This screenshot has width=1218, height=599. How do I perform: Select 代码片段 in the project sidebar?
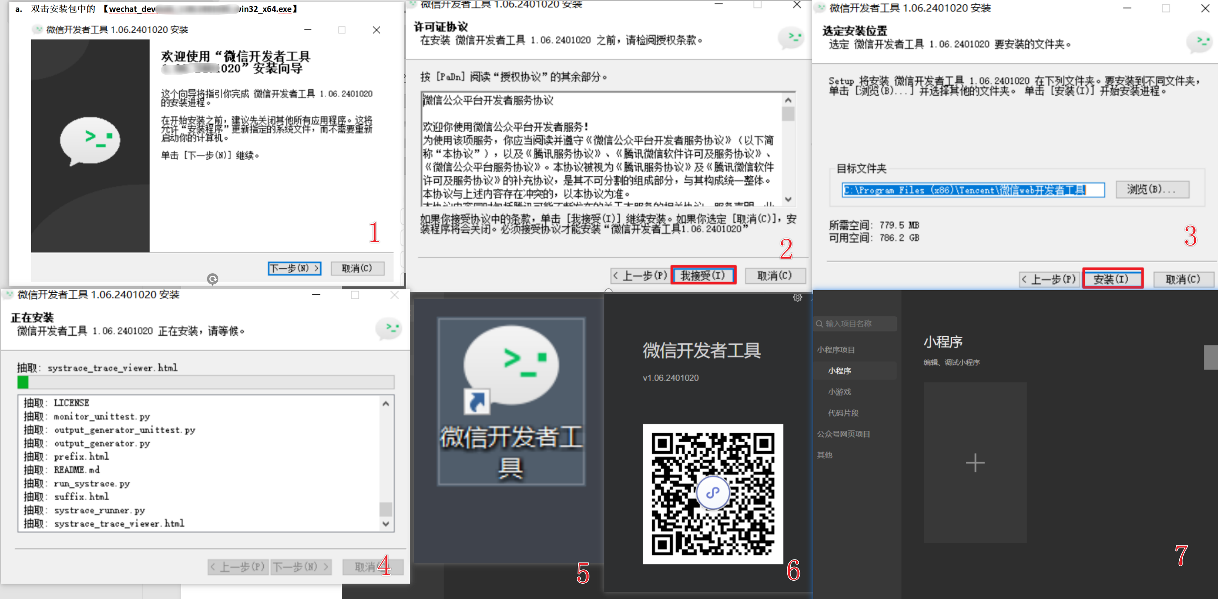coord(843,413)
